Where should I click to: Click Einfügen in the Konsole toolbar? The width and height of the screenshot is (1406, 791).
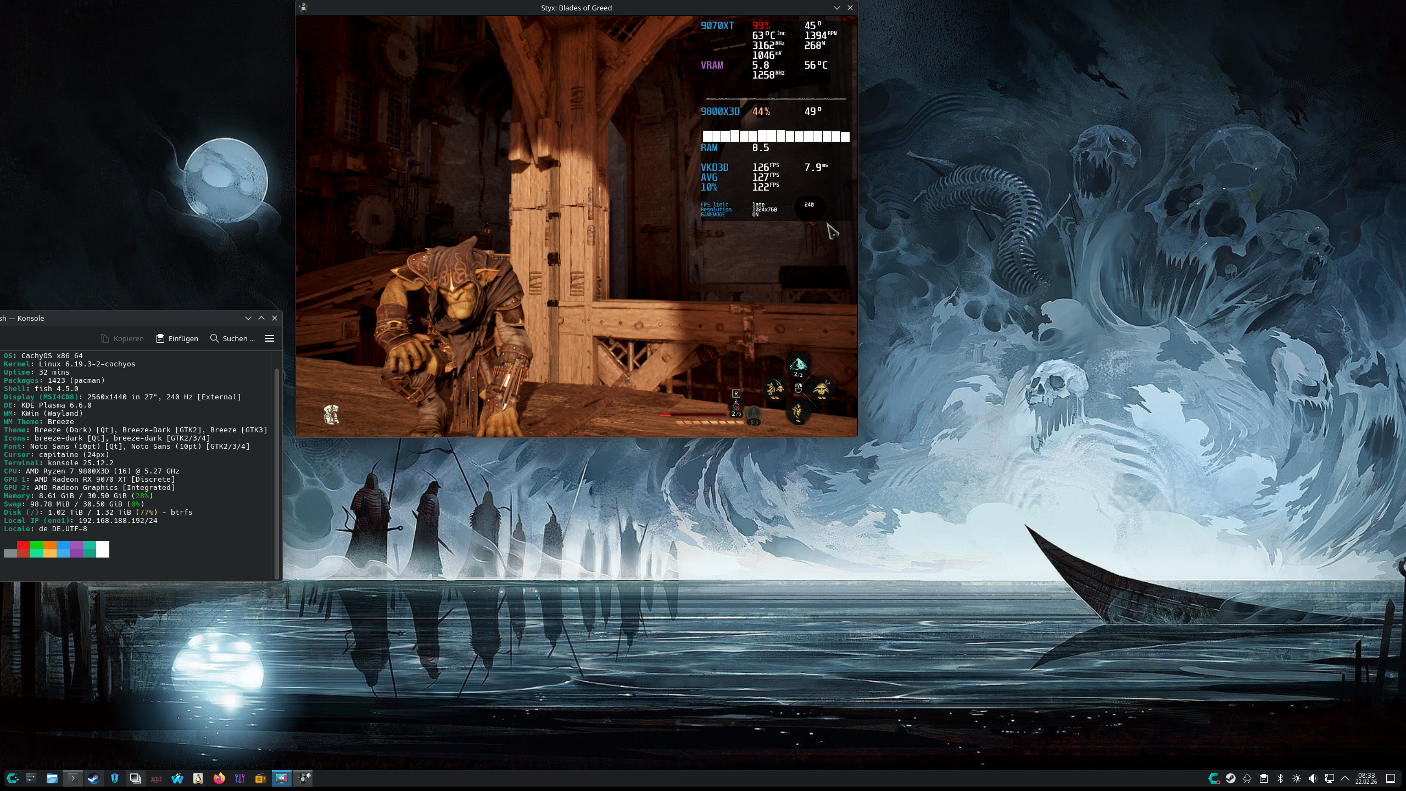click(x=177, y=338)
